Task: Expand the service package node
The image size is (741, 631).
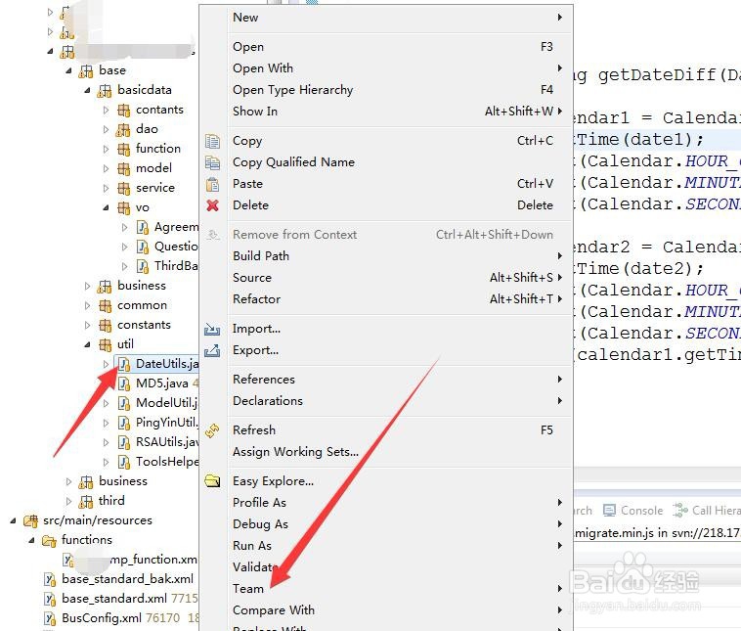Action: click(x=106, y=188)
